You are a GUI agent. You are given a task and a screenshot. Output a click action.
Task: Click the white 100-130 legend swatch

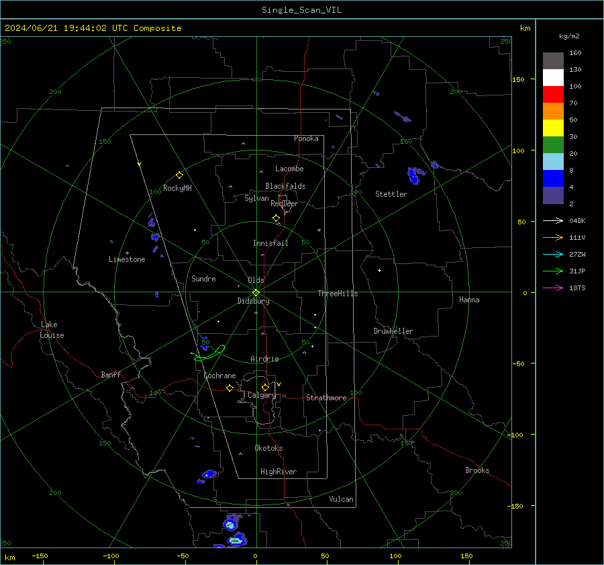553,77
